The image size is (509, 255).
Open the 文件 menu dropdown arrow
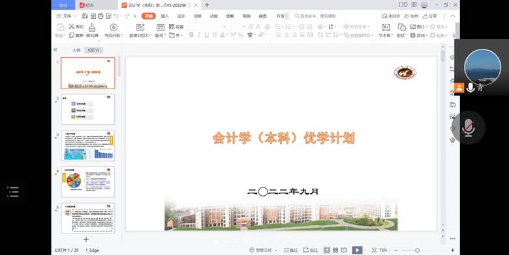75,16
